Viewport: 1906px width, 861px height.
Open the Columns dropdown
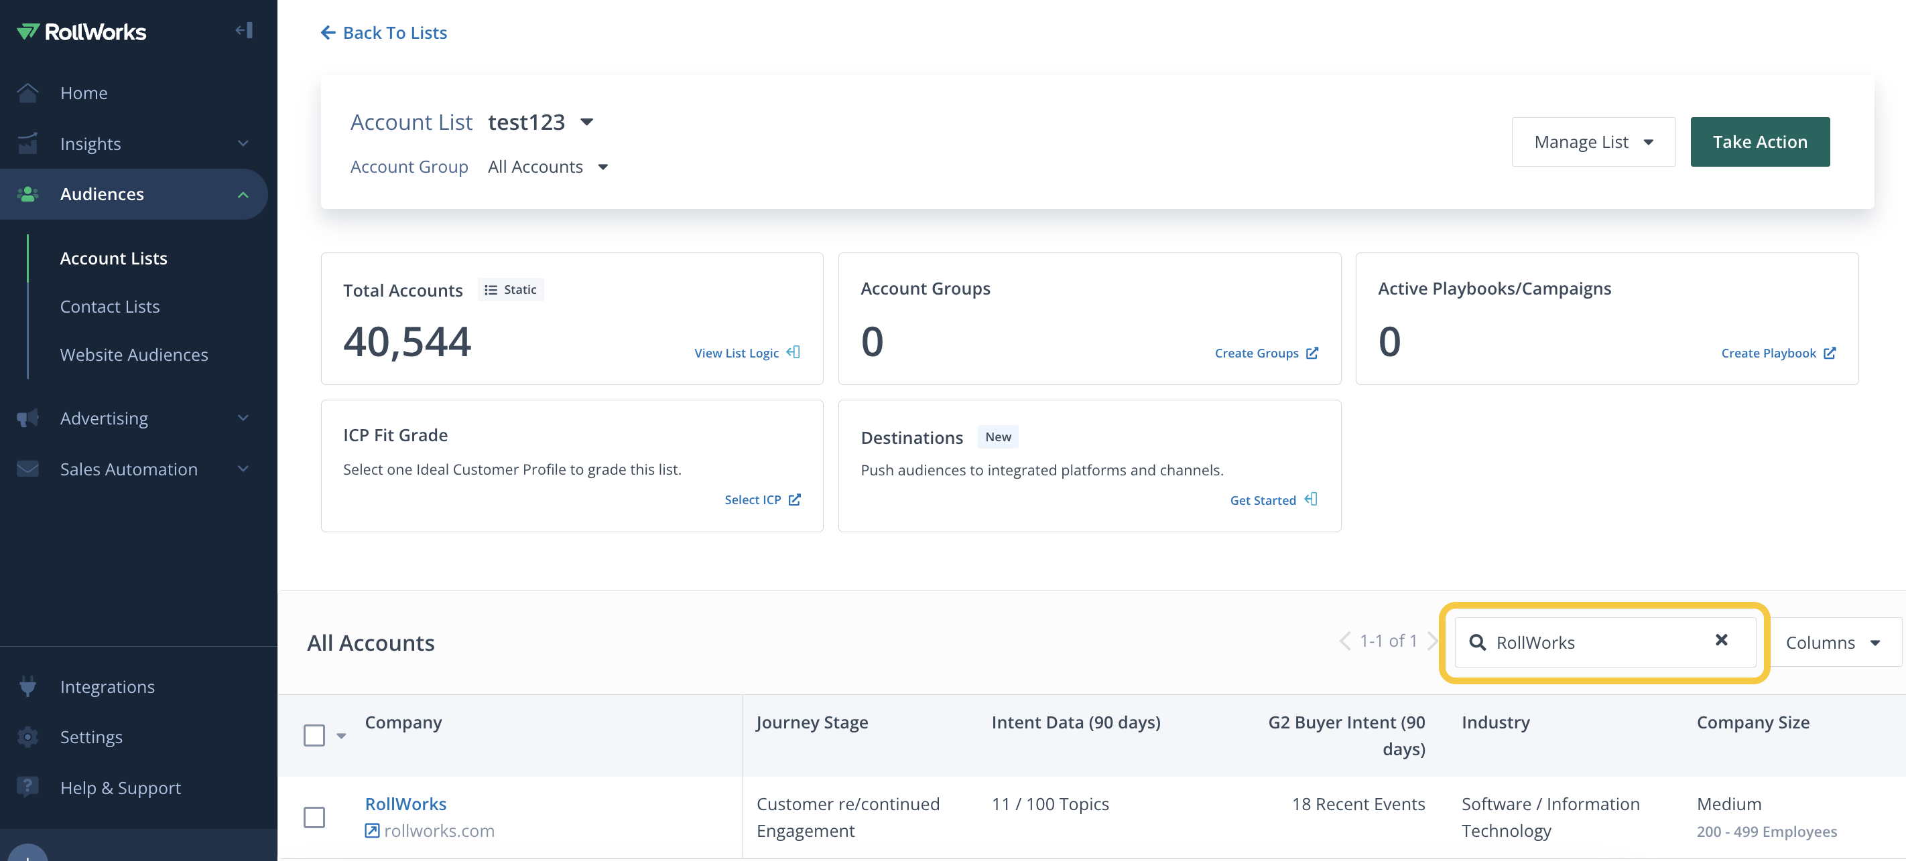1834,642
